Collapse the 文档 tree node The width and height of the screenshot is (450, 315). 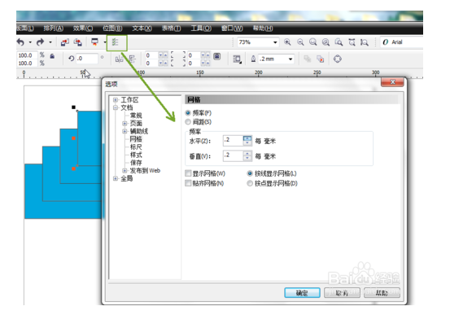[x=116, y=107]
